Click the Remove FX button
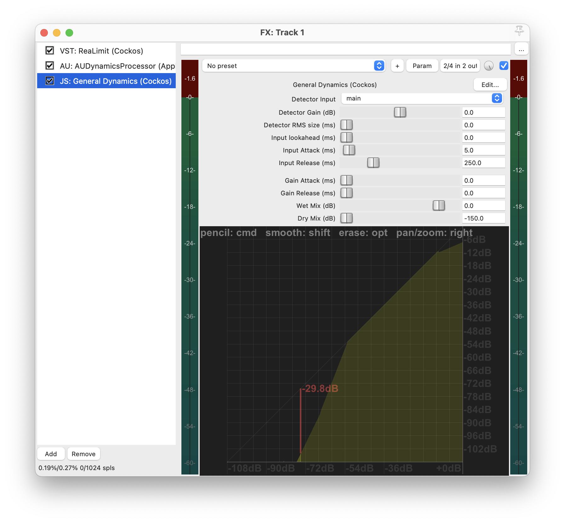 click(83, 454)
